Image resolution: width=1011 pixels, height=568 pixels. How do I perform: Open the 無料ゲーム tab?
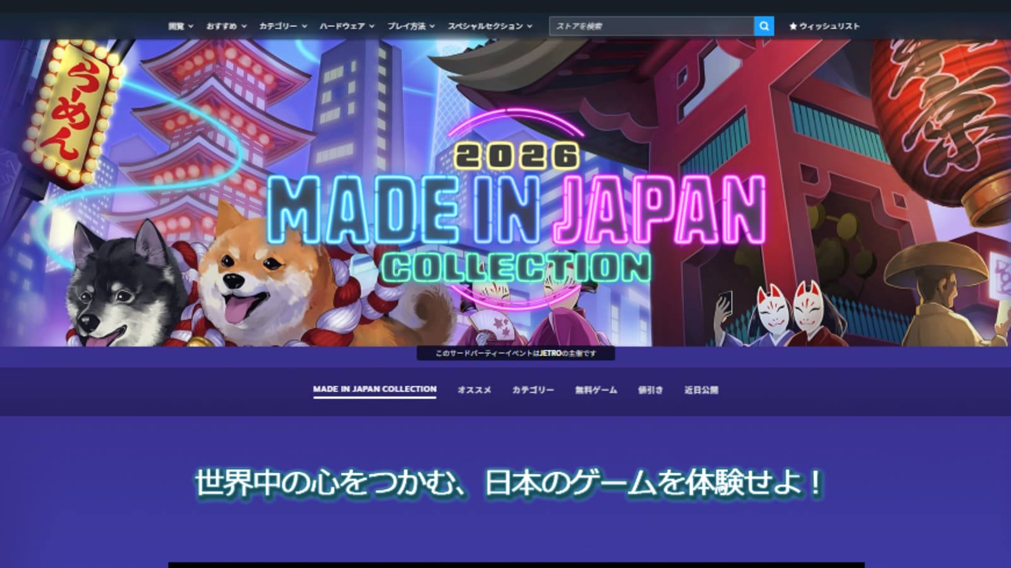pyautogui.click(x=596, y=390)
